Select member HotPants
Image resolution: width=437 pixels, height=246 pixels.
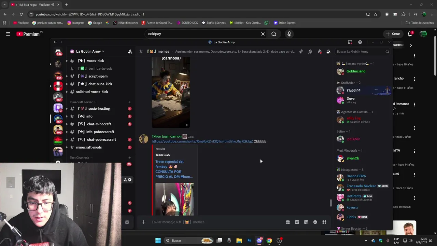[x=363, y=197]
